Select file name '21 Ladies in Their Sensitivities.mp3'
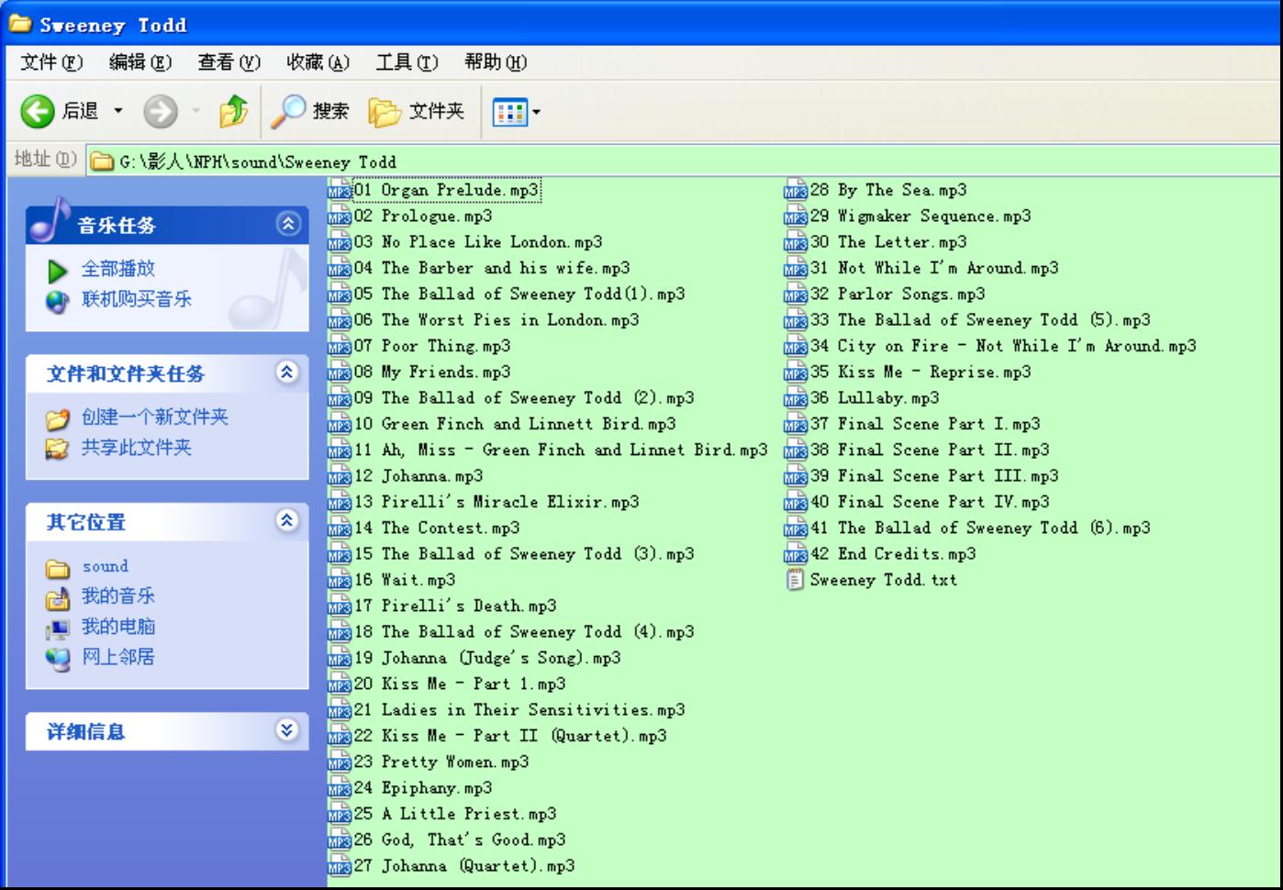 519,711
